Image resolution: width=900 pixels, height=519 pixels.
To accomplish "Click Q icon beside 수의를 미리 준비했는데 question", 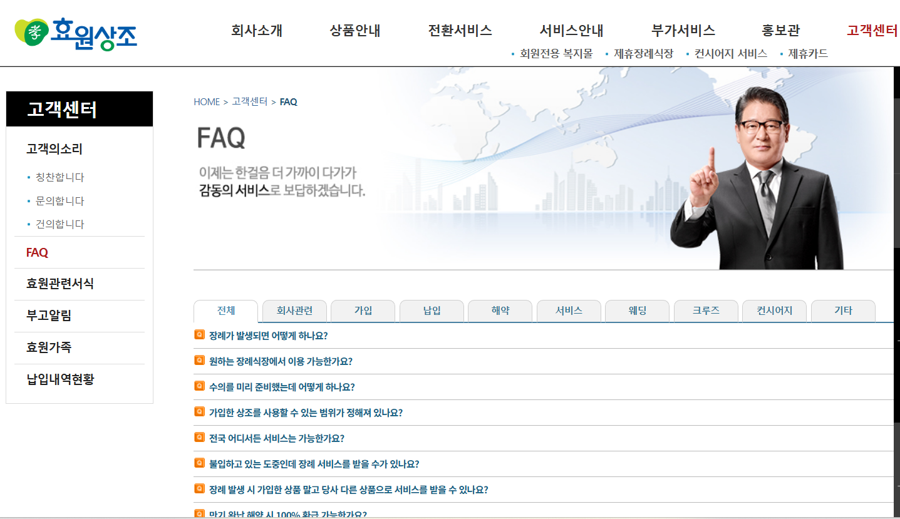I will pyautogui.click(x=200, y=386).
